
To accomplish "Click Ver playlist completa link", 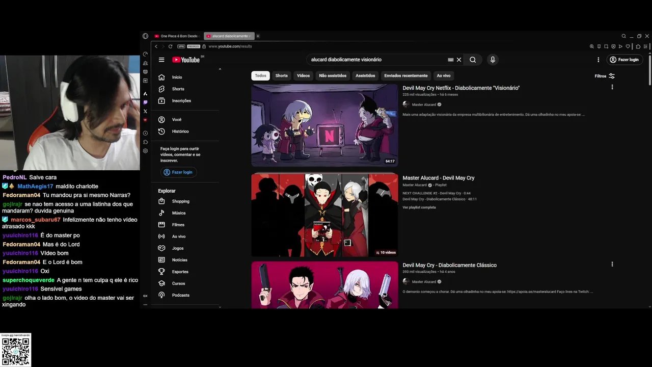I will [x=419, y=207].
